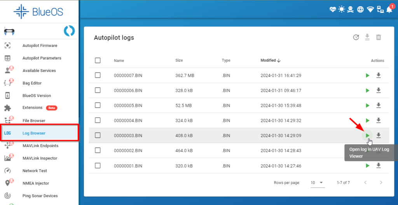Open the Bag Editor page

click(x=39, y=83)
